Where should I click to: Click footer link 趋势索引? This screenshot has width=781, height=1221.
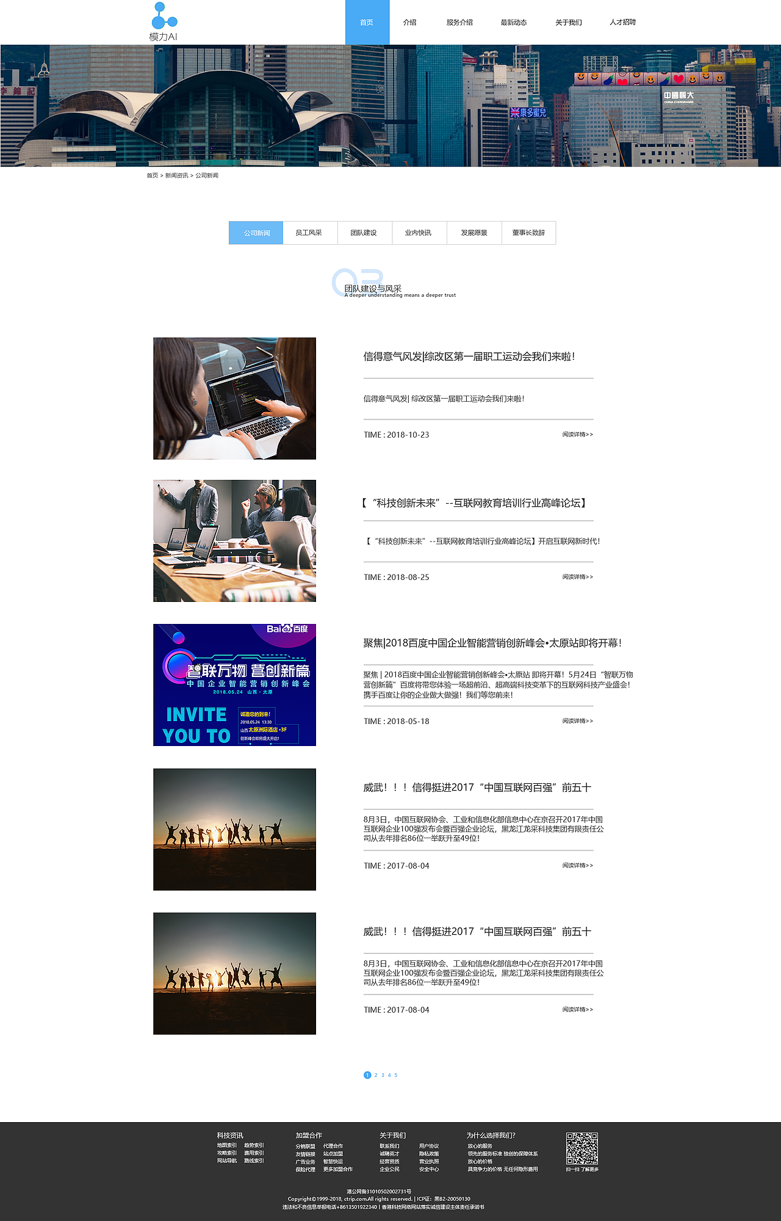pos(254,1146)
